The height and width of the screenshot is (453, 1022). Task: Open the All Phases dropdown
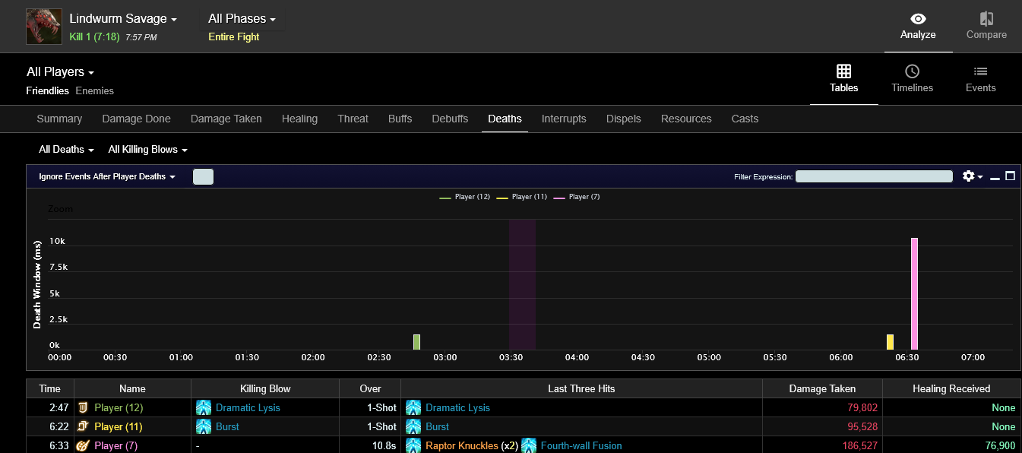click(242, 19)
